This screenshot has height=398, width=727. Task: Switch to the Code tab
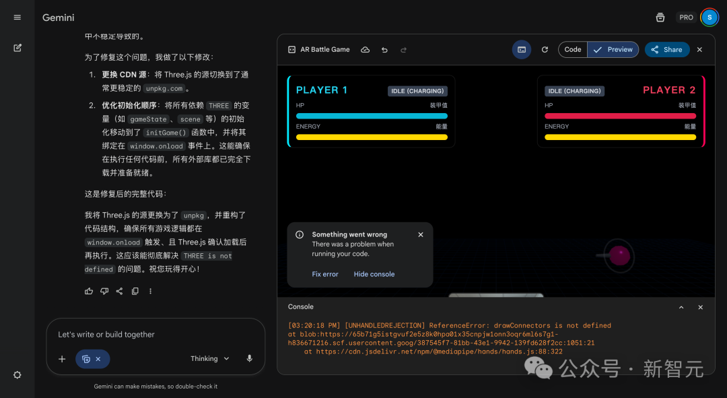[x=573, y=49]
